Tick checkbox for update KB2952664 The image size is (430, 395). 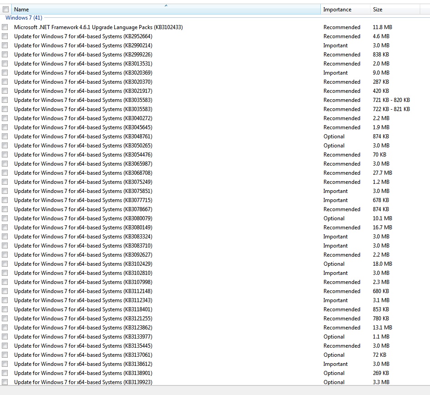tap(5, 36)
